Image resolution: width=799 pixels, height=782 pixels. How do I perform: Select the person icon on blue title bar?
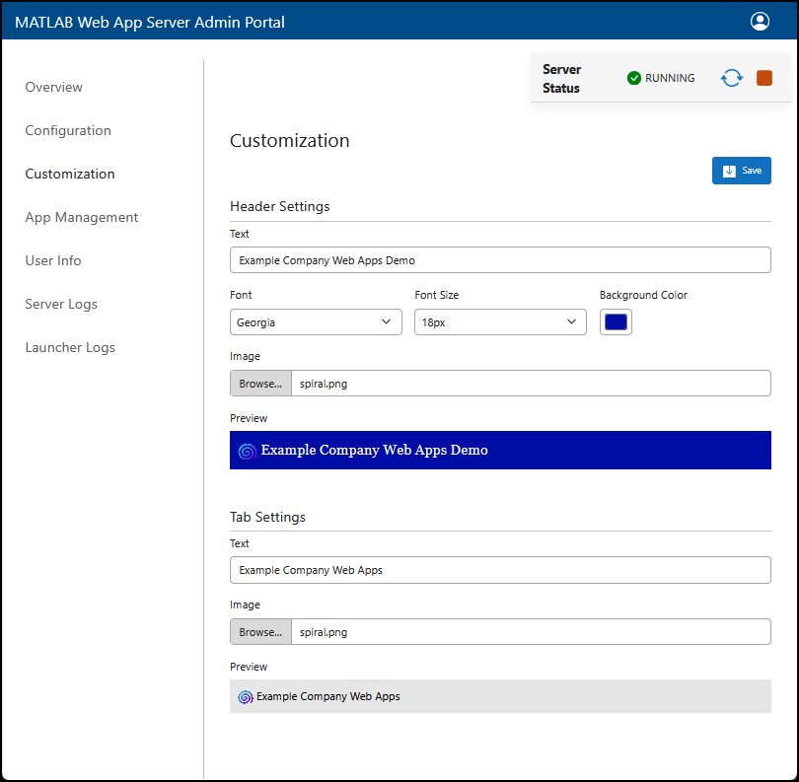point(760,21)
